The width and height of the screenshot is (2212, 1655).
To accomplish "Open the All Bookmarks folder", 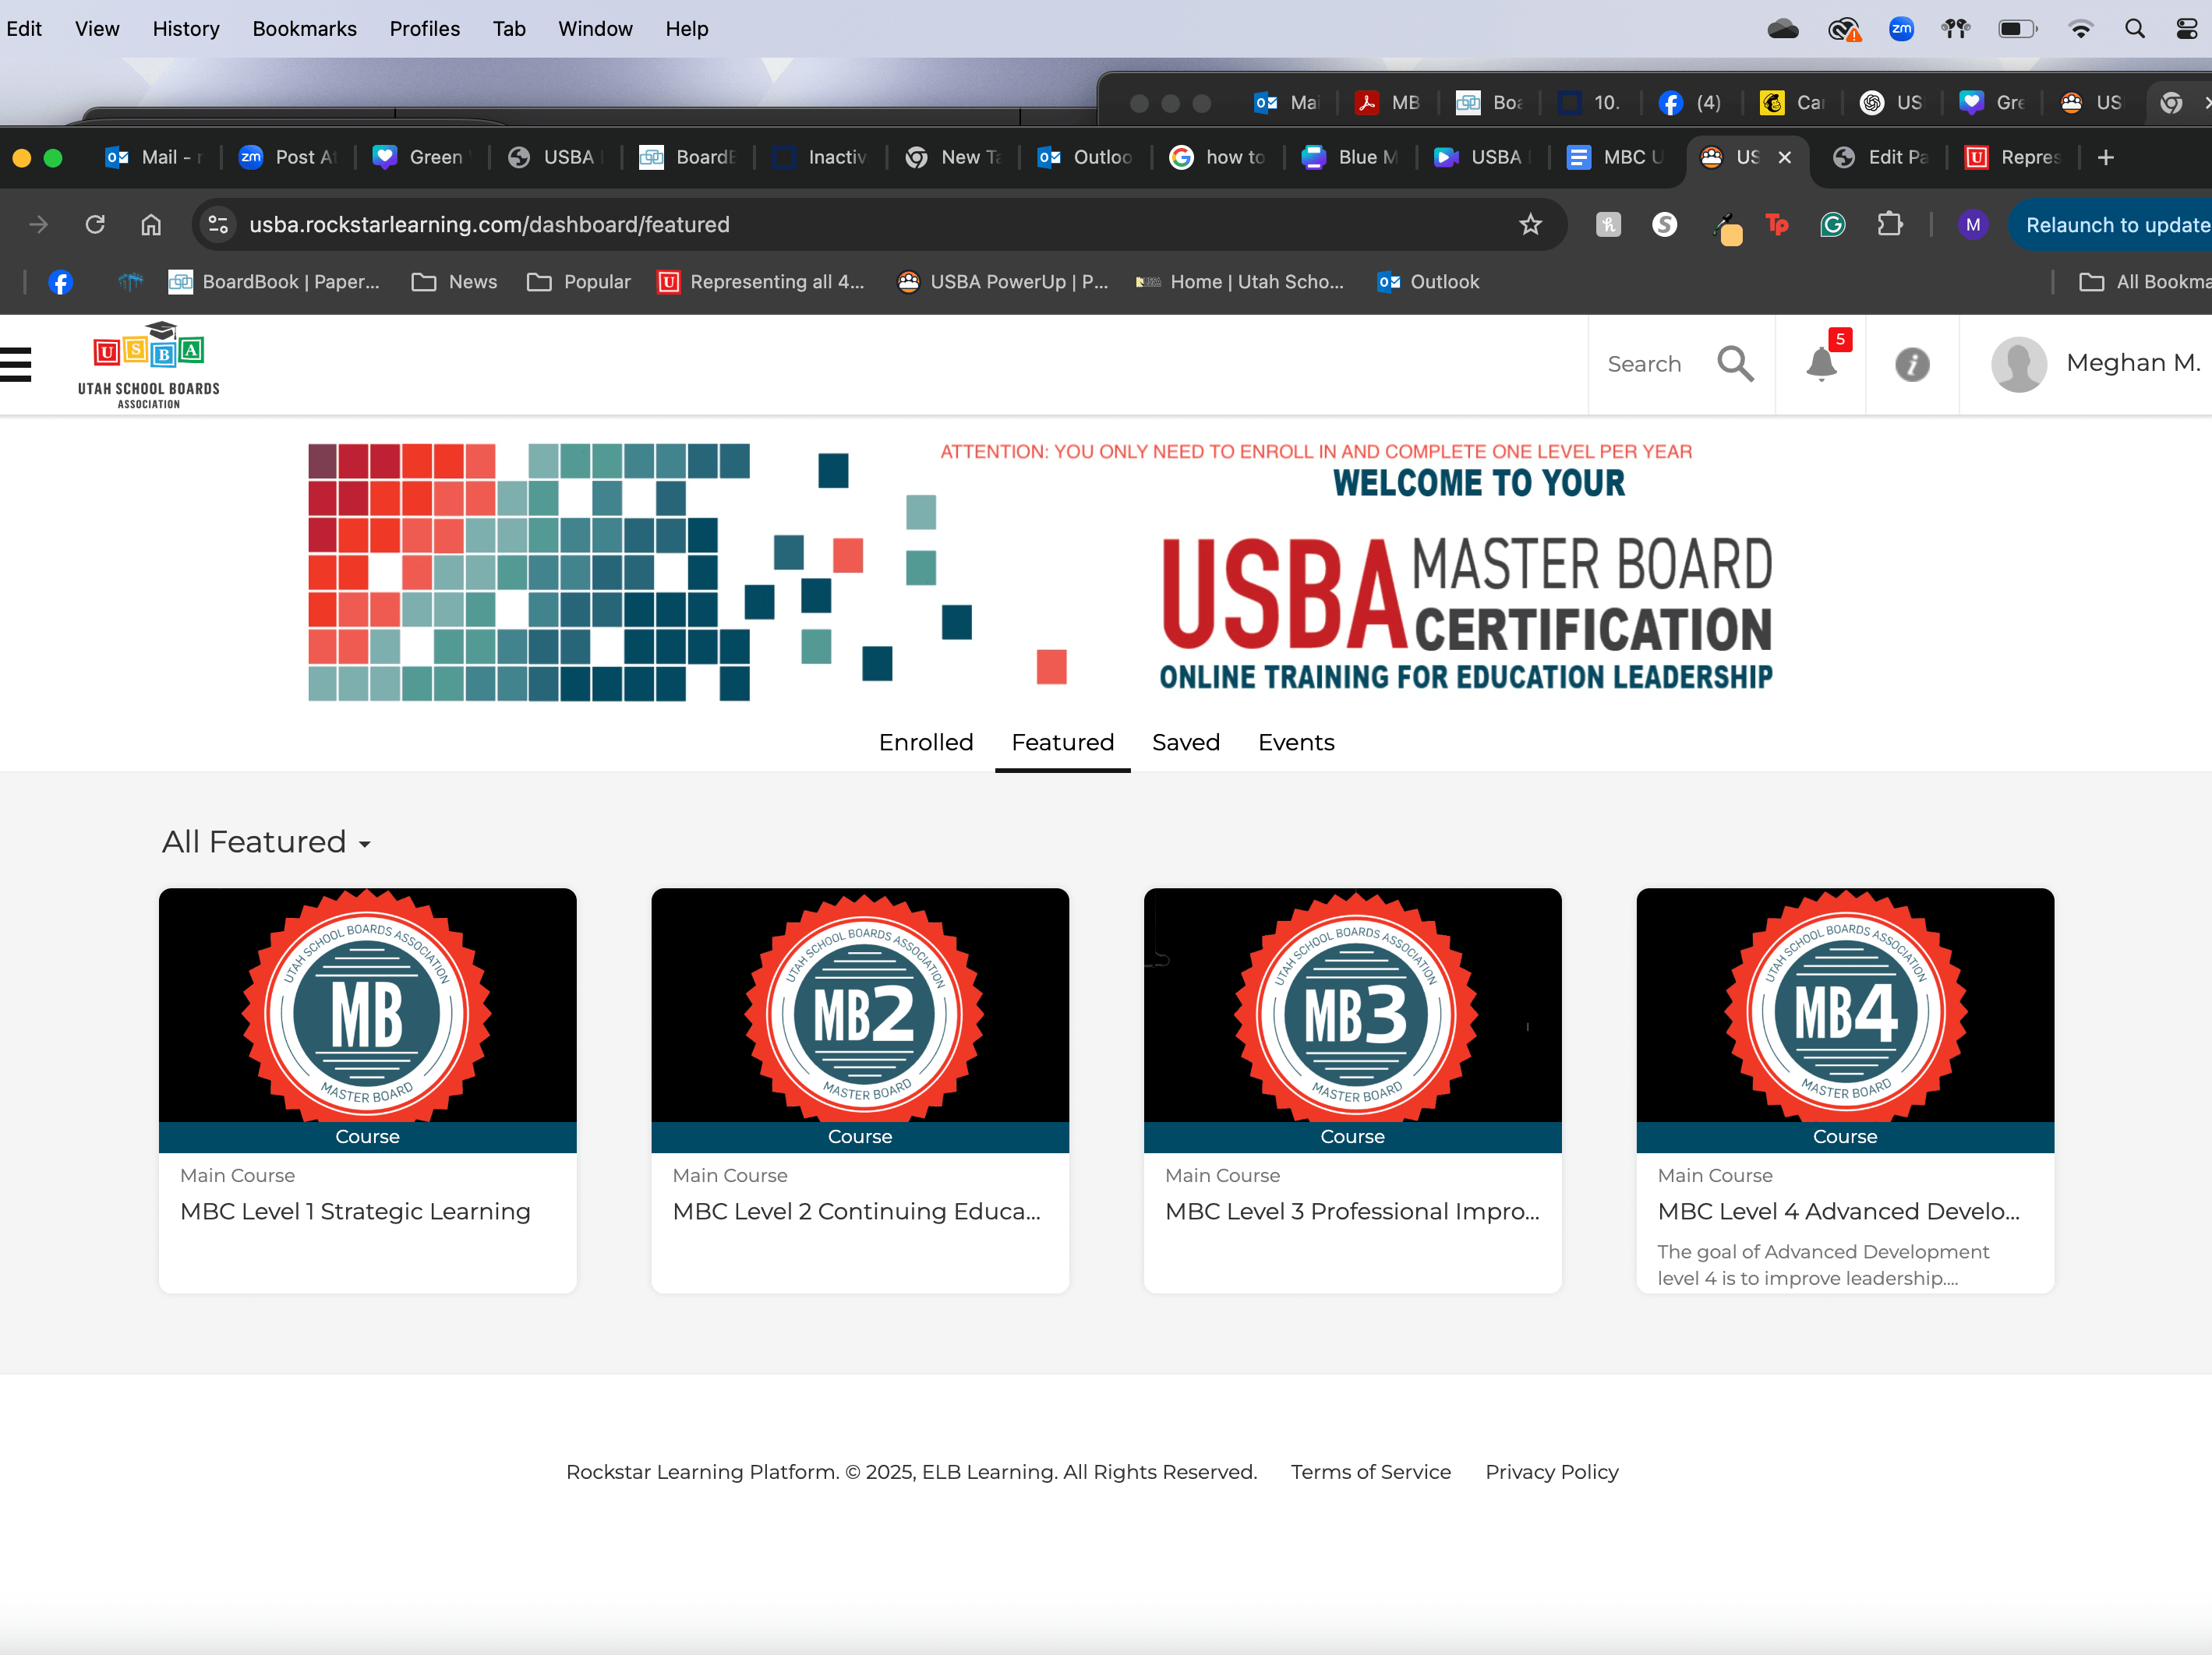I will 2144,282.
